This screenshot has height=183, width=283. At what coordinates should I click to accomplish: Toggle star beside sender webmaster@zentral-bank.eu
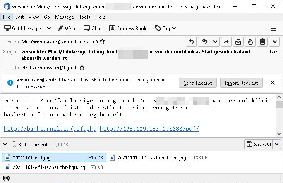102,42
